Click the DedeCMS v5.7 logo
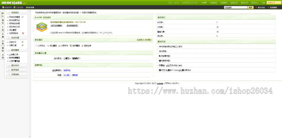 [14, 3]
